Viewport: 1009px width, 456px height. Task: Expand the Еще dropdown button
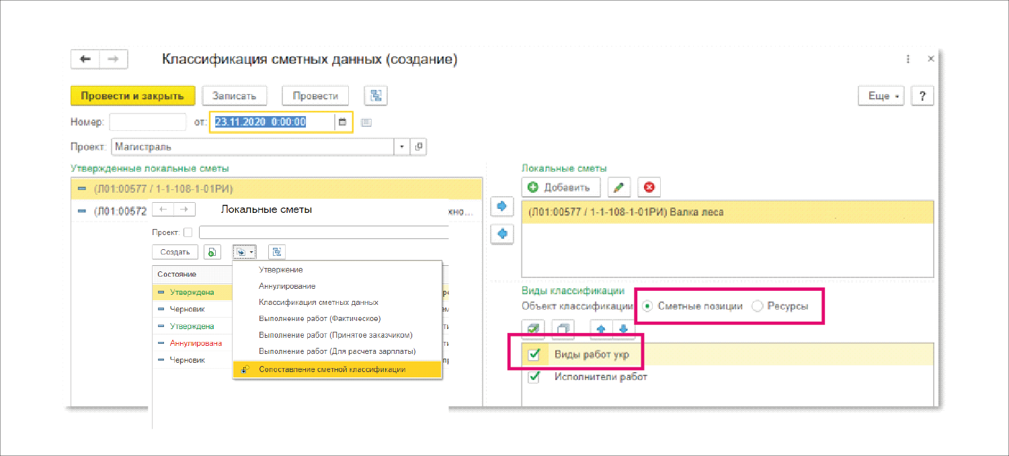pos(881,96)
